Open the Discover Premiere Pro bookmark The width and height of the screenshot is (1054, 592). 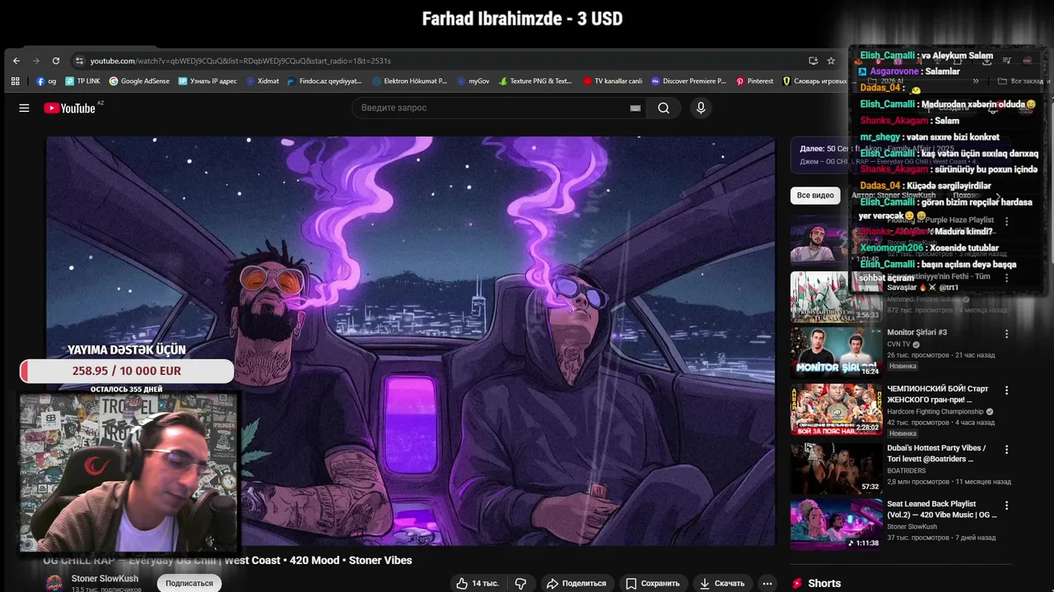(689, 81)
